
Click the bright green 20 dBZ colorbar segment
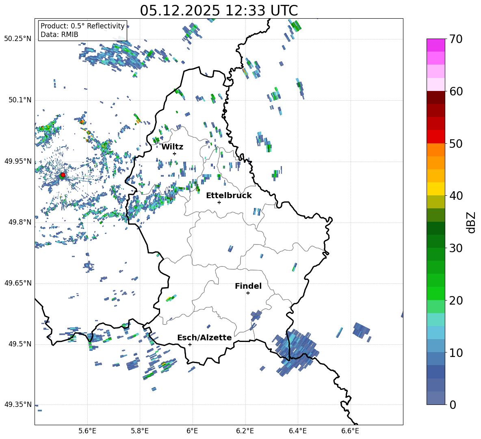436,293
